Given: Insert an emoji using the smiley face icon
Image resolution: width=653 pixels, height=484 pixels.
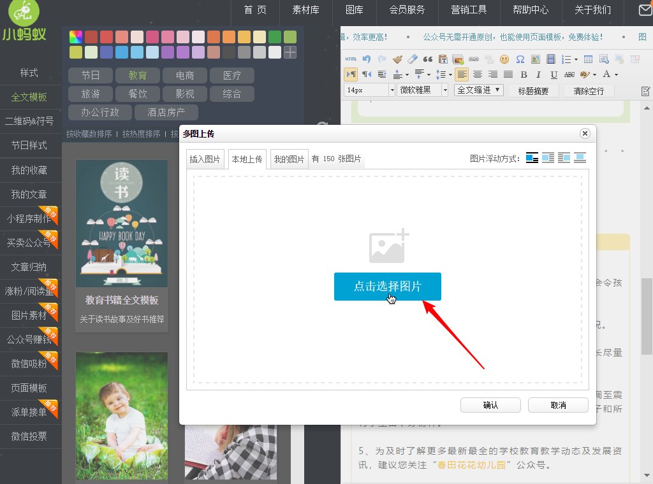Looking at the screenshot, I should 504,59.
